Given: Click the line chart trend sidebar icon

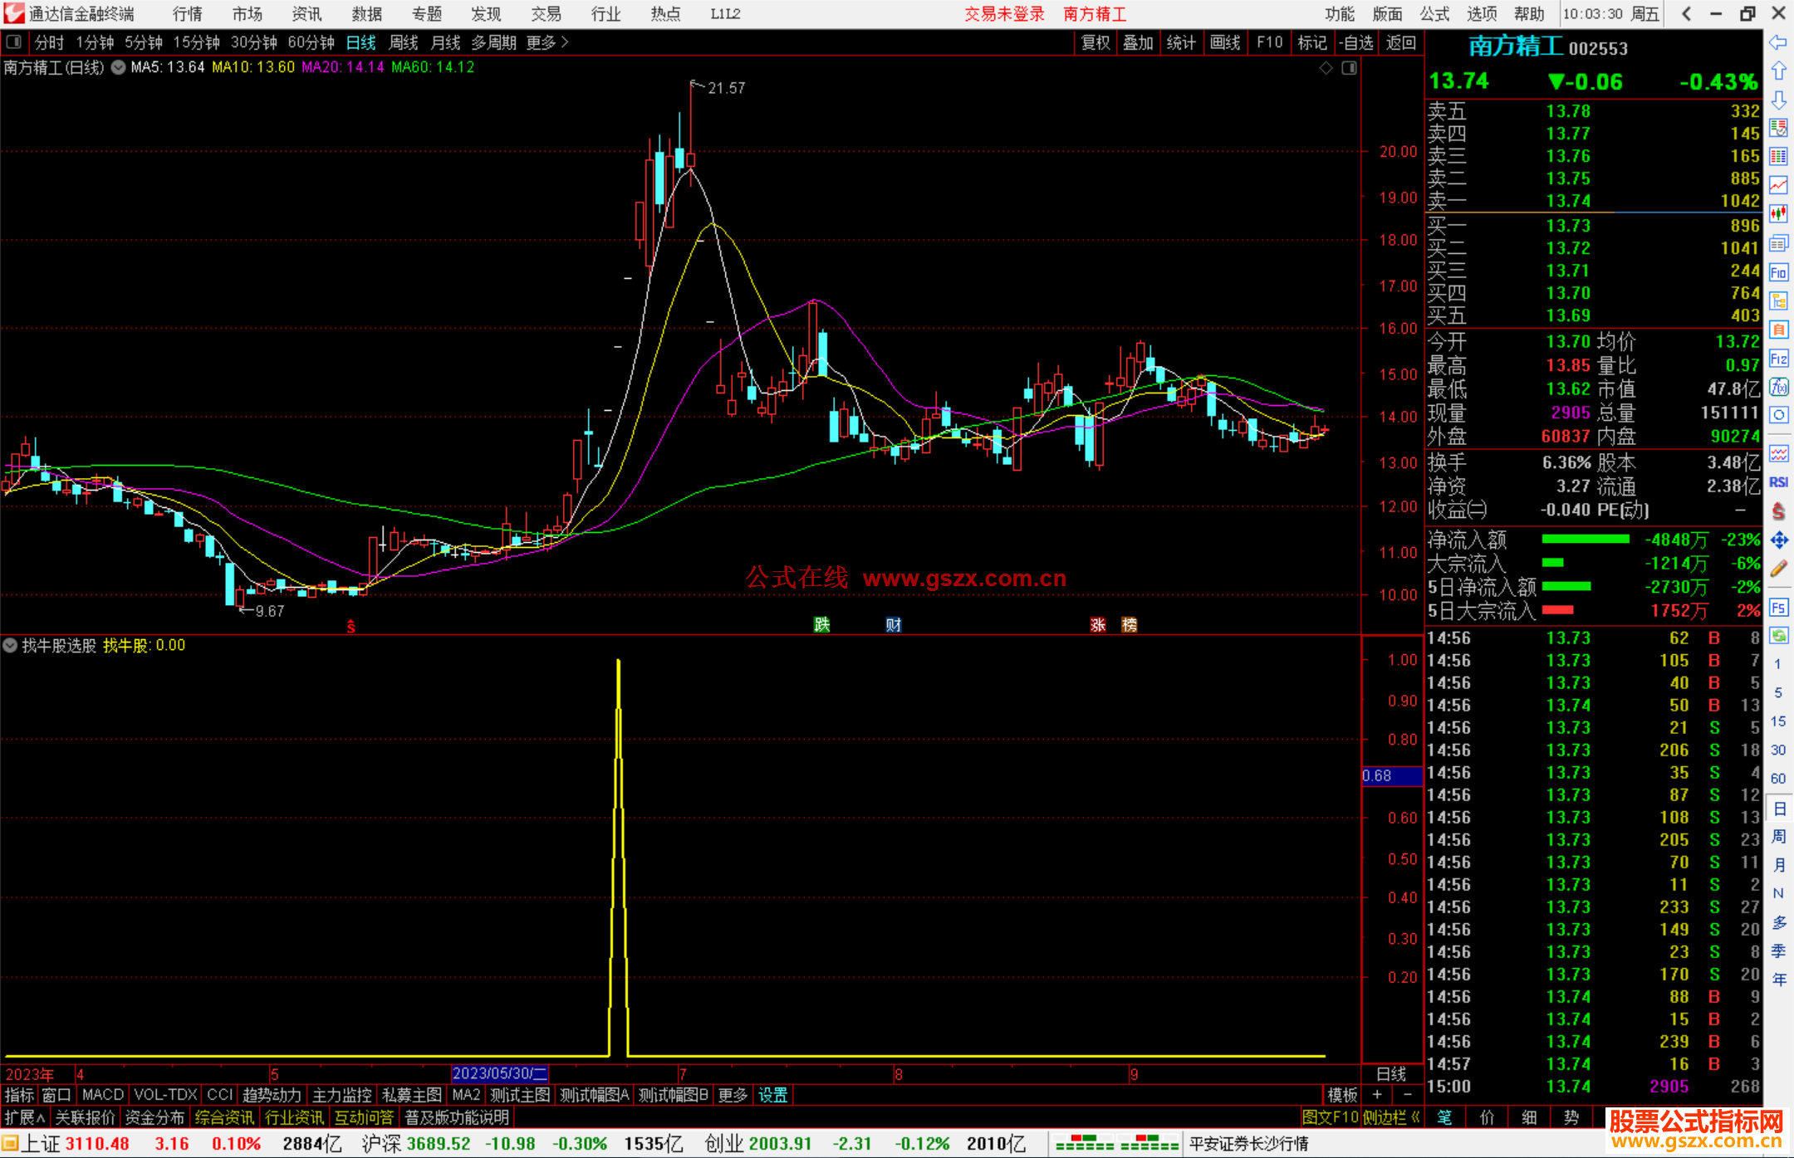Looking at the screenshot, I should pyautogui.click(x=1778, y=185).
